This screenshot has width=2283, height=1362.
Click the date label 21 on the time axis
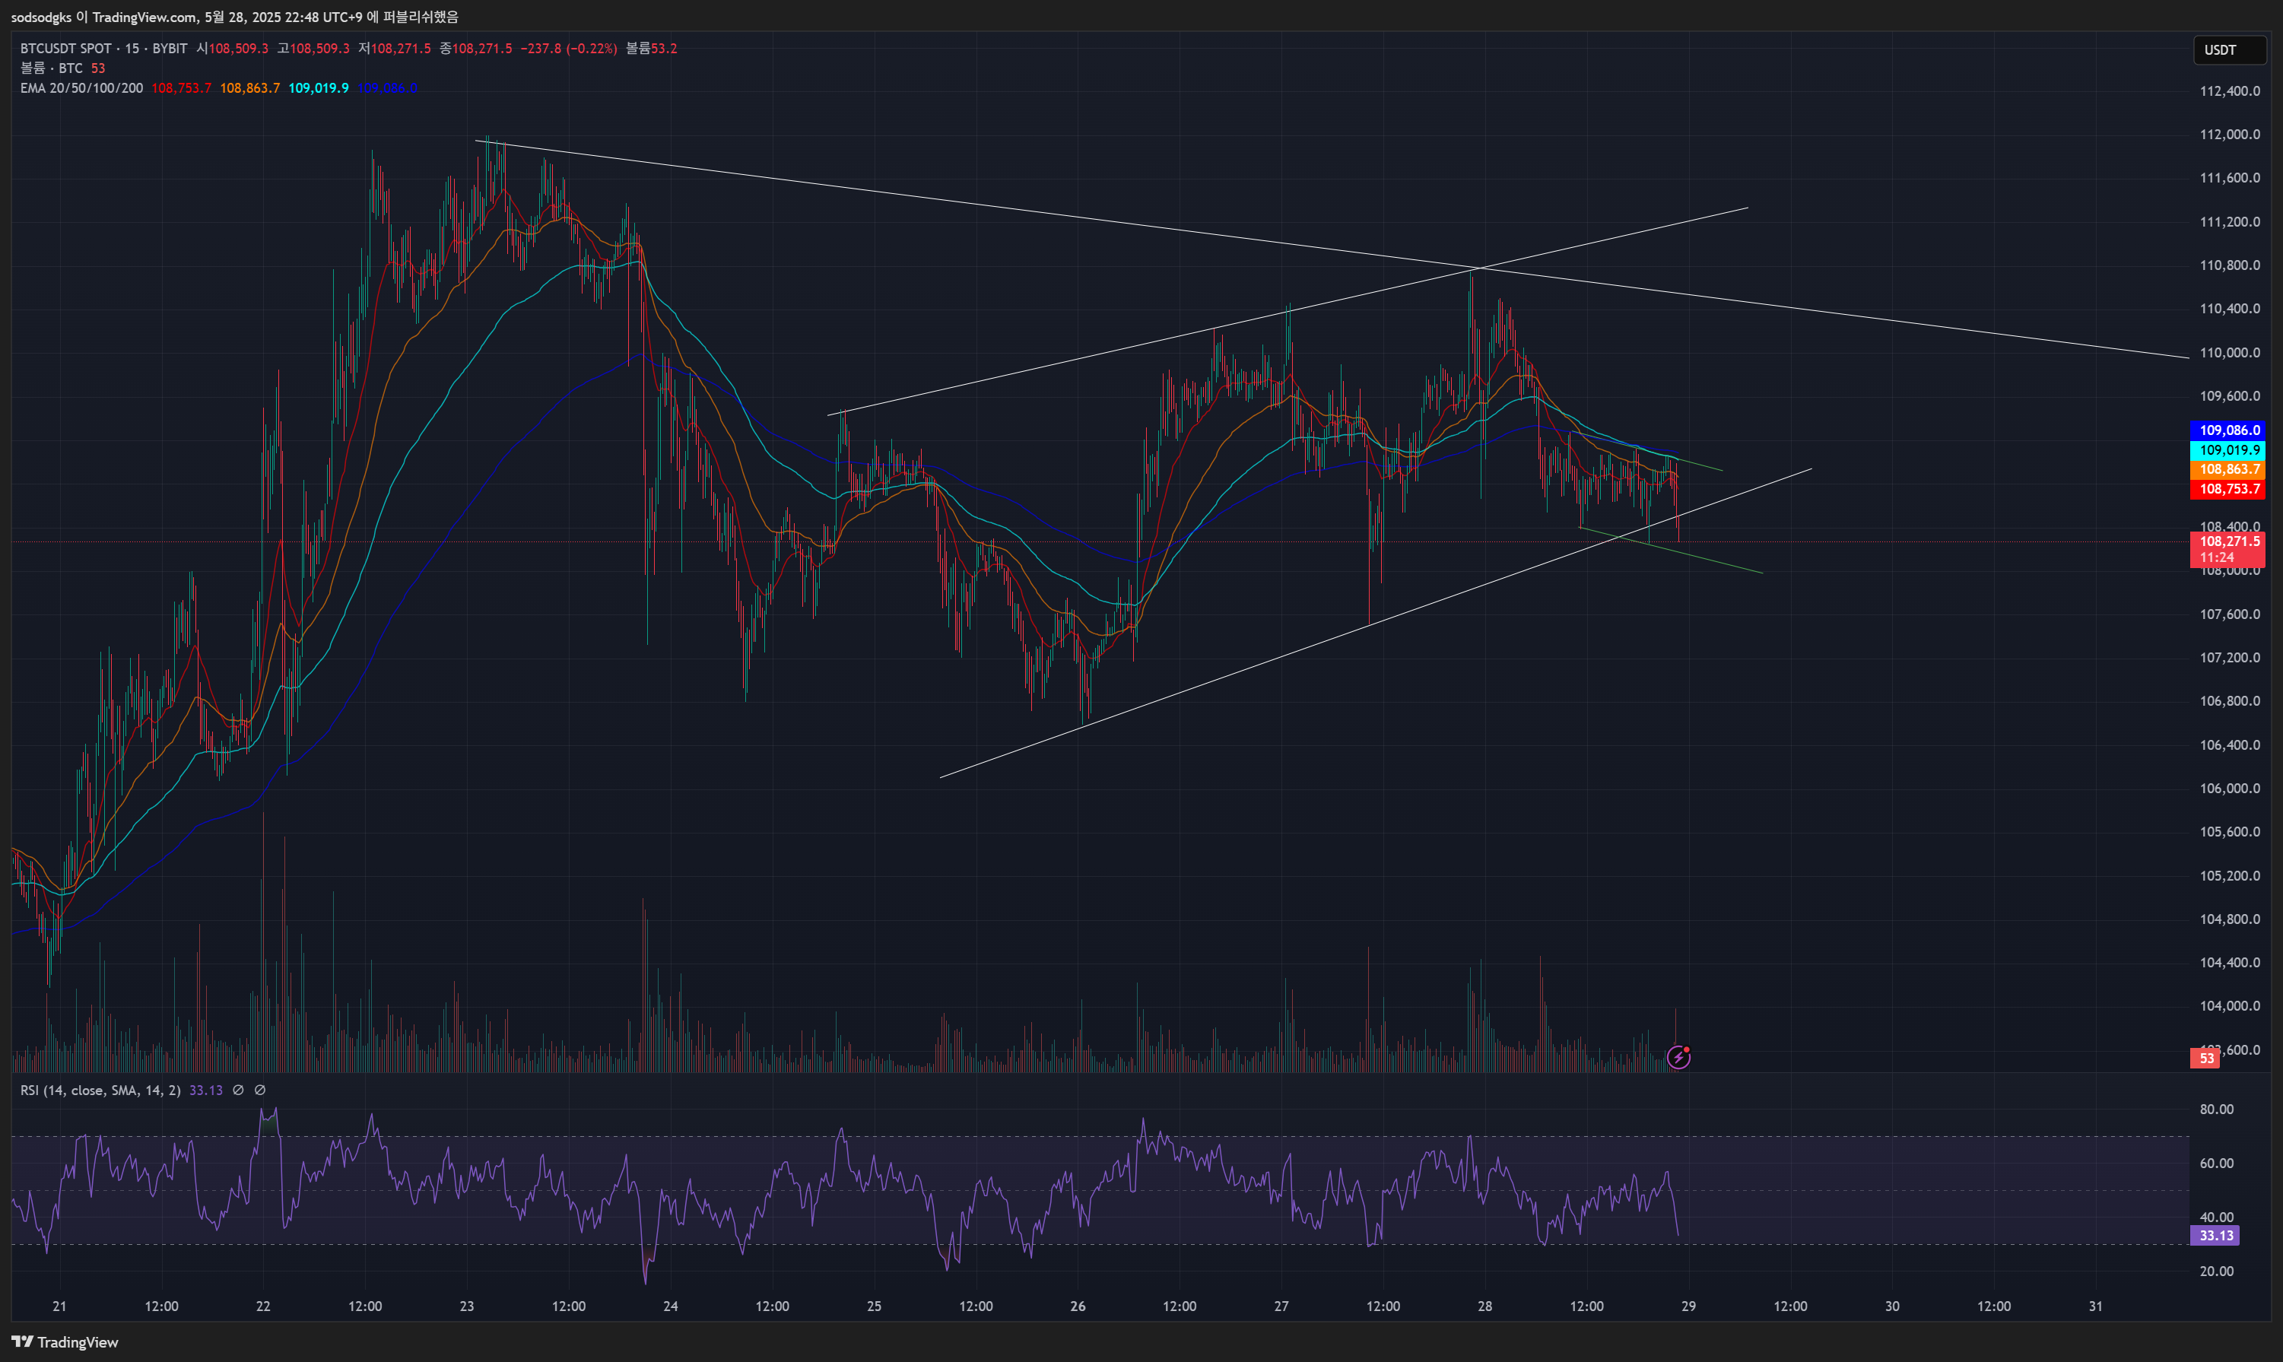[x=59, y=1306]
